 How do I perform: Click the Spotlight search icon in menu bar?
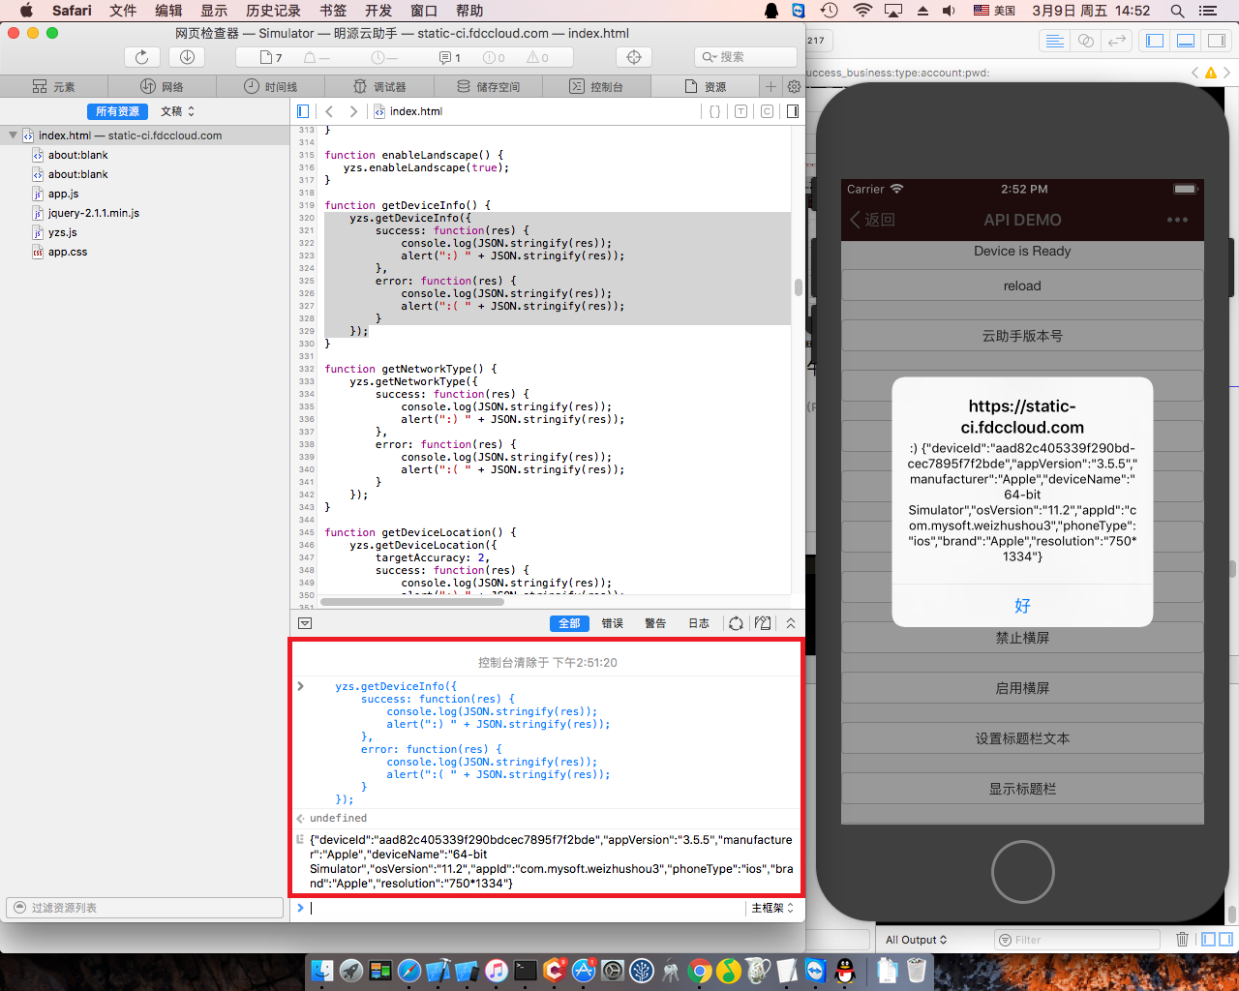point(1177,11)
